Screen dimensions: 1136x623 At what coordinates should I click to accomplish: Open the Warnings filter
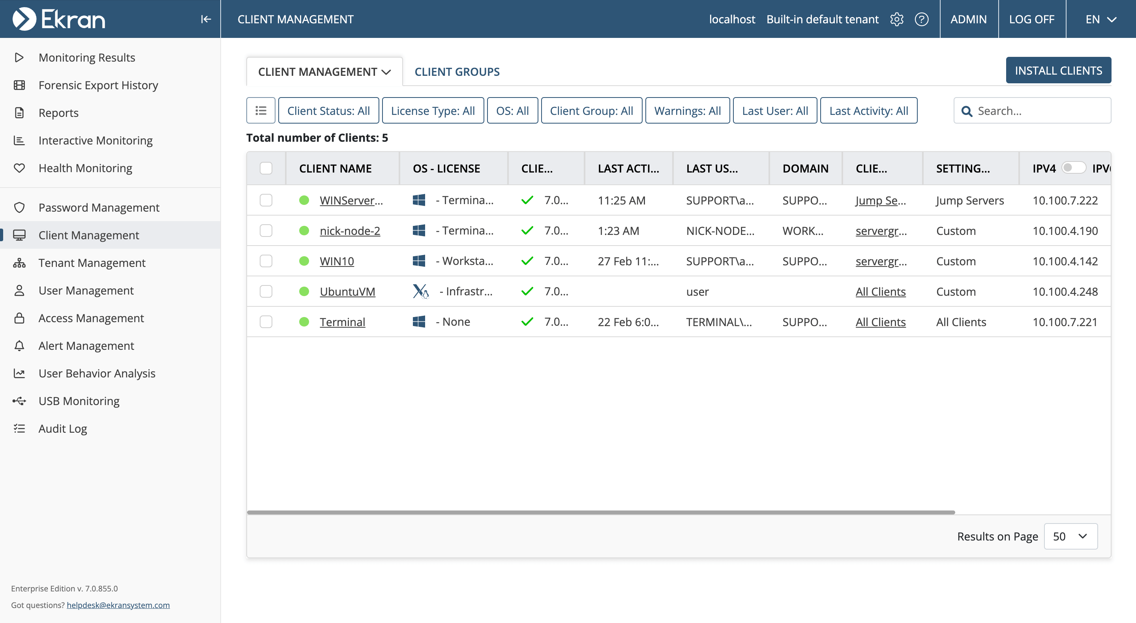click(x=688, y=110)
